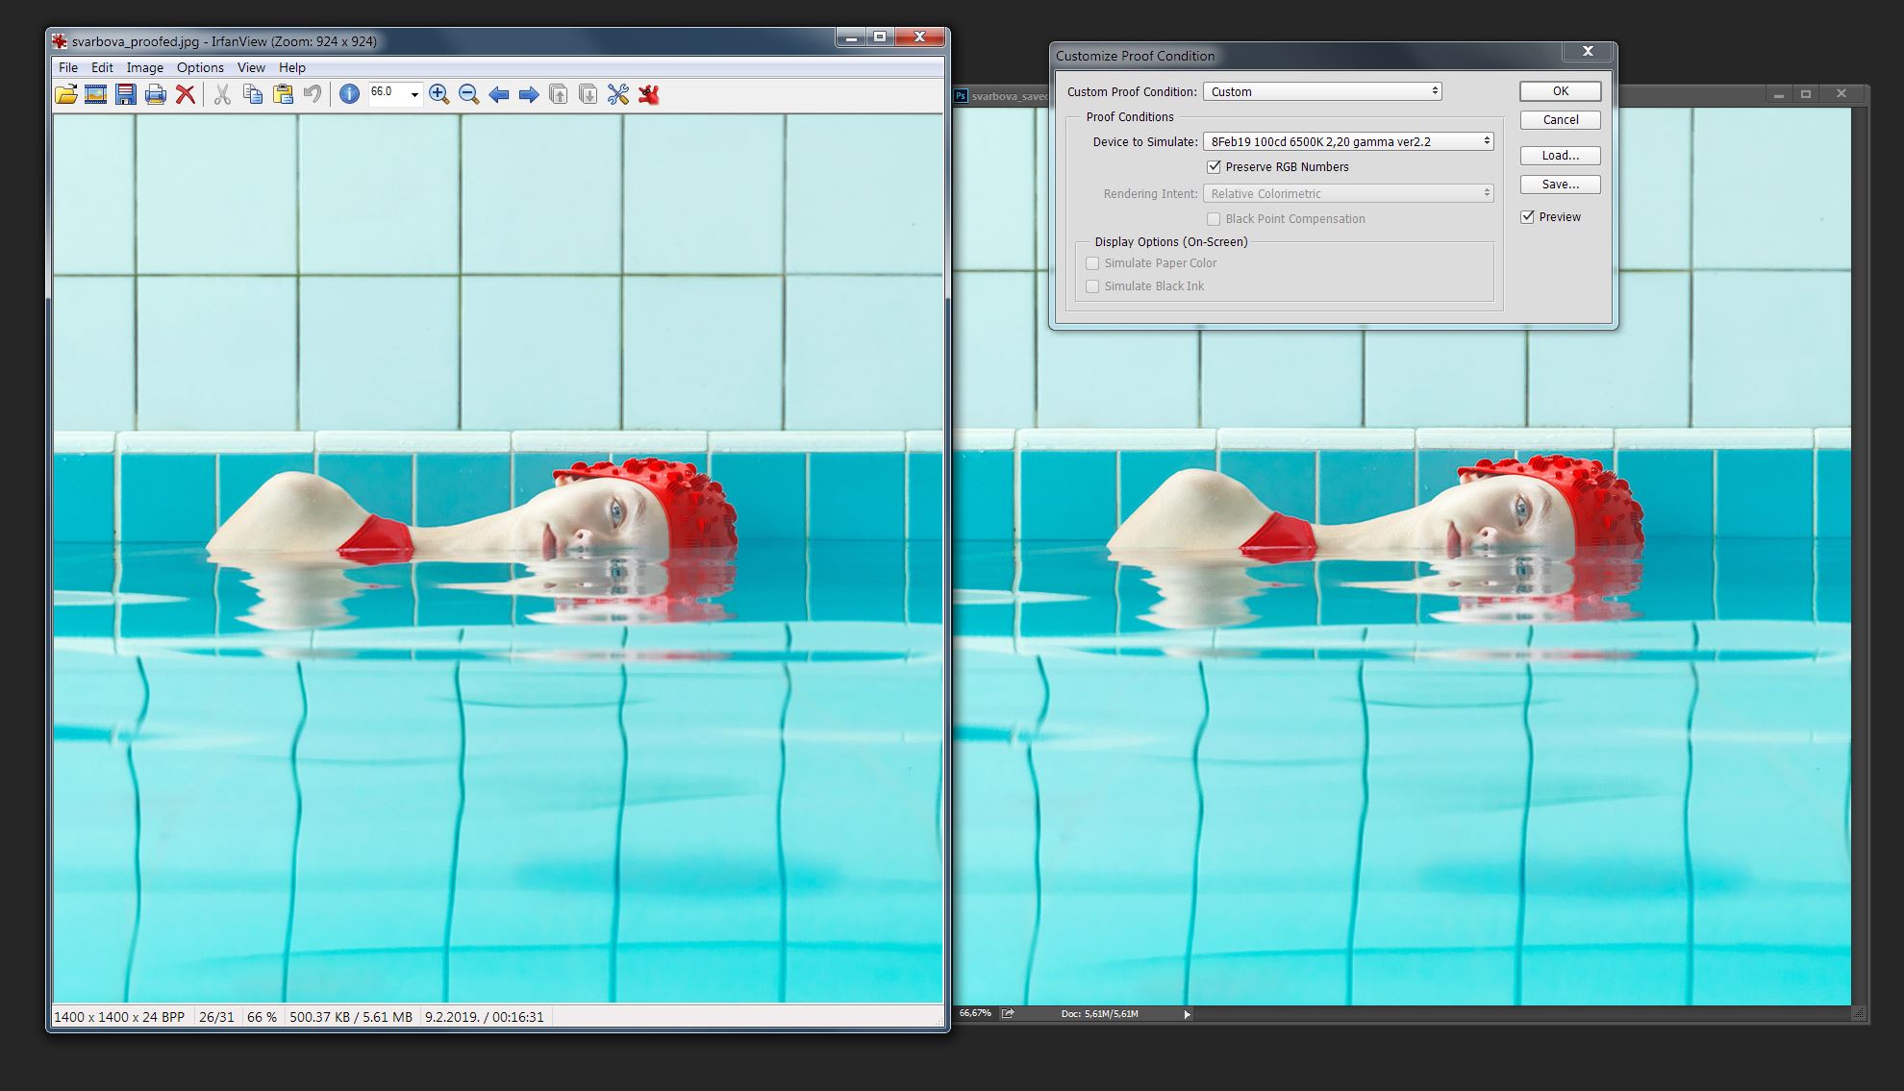Click the zoom out magnifier icon
The width and height of the screenshot is (1904, 1091).
click(x=468, y=94)
